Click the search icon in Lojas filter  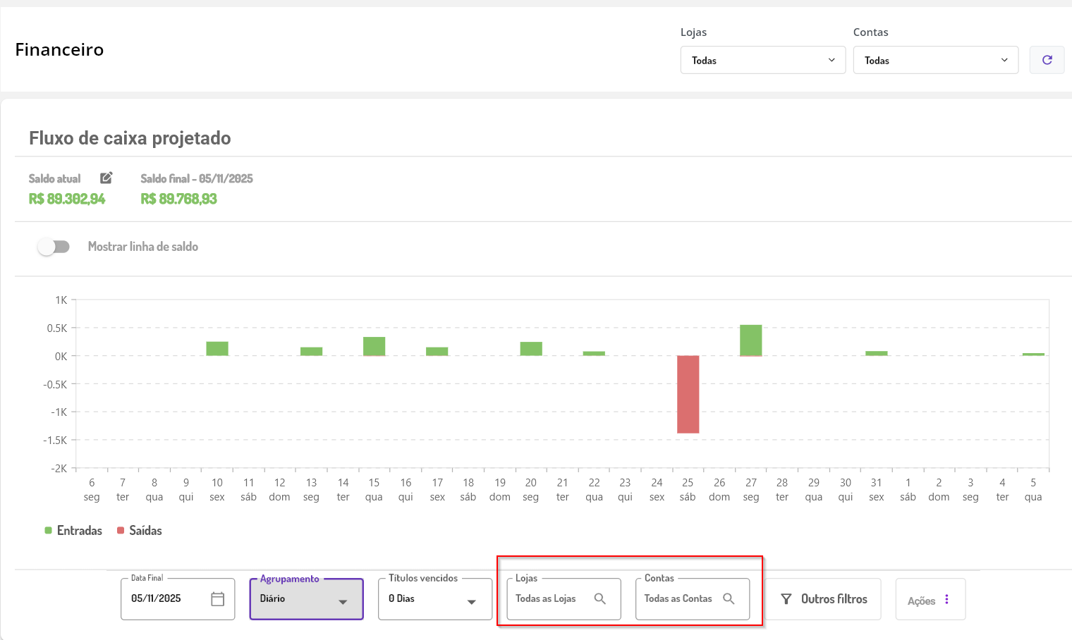(600, 598)
